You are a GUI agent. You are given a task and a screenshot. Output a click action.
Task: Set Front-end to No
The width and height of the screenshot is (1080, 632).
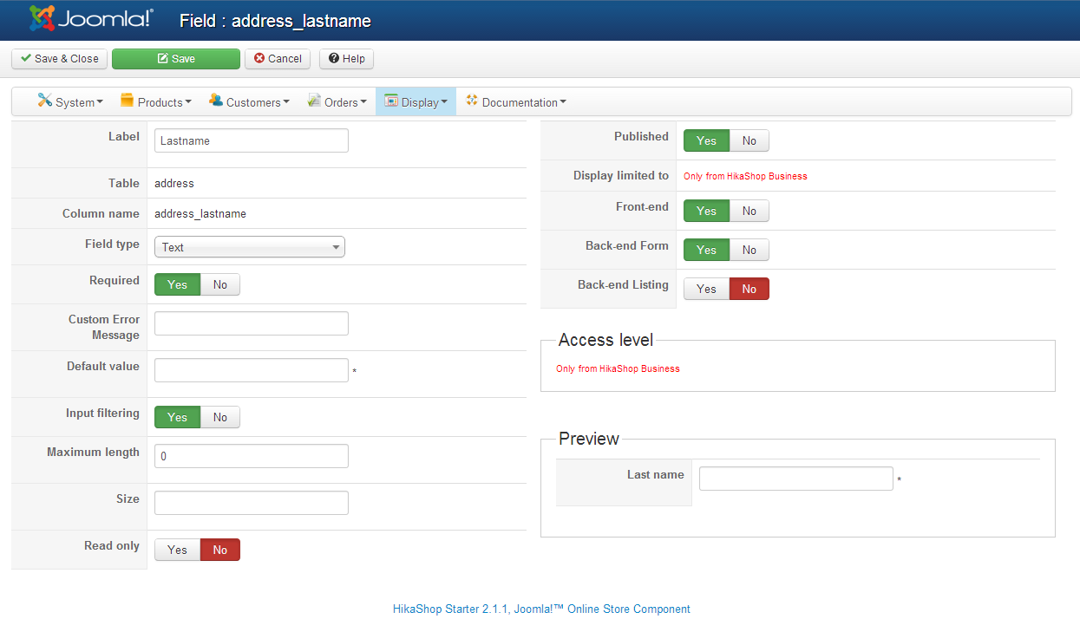tap(749, 211)
